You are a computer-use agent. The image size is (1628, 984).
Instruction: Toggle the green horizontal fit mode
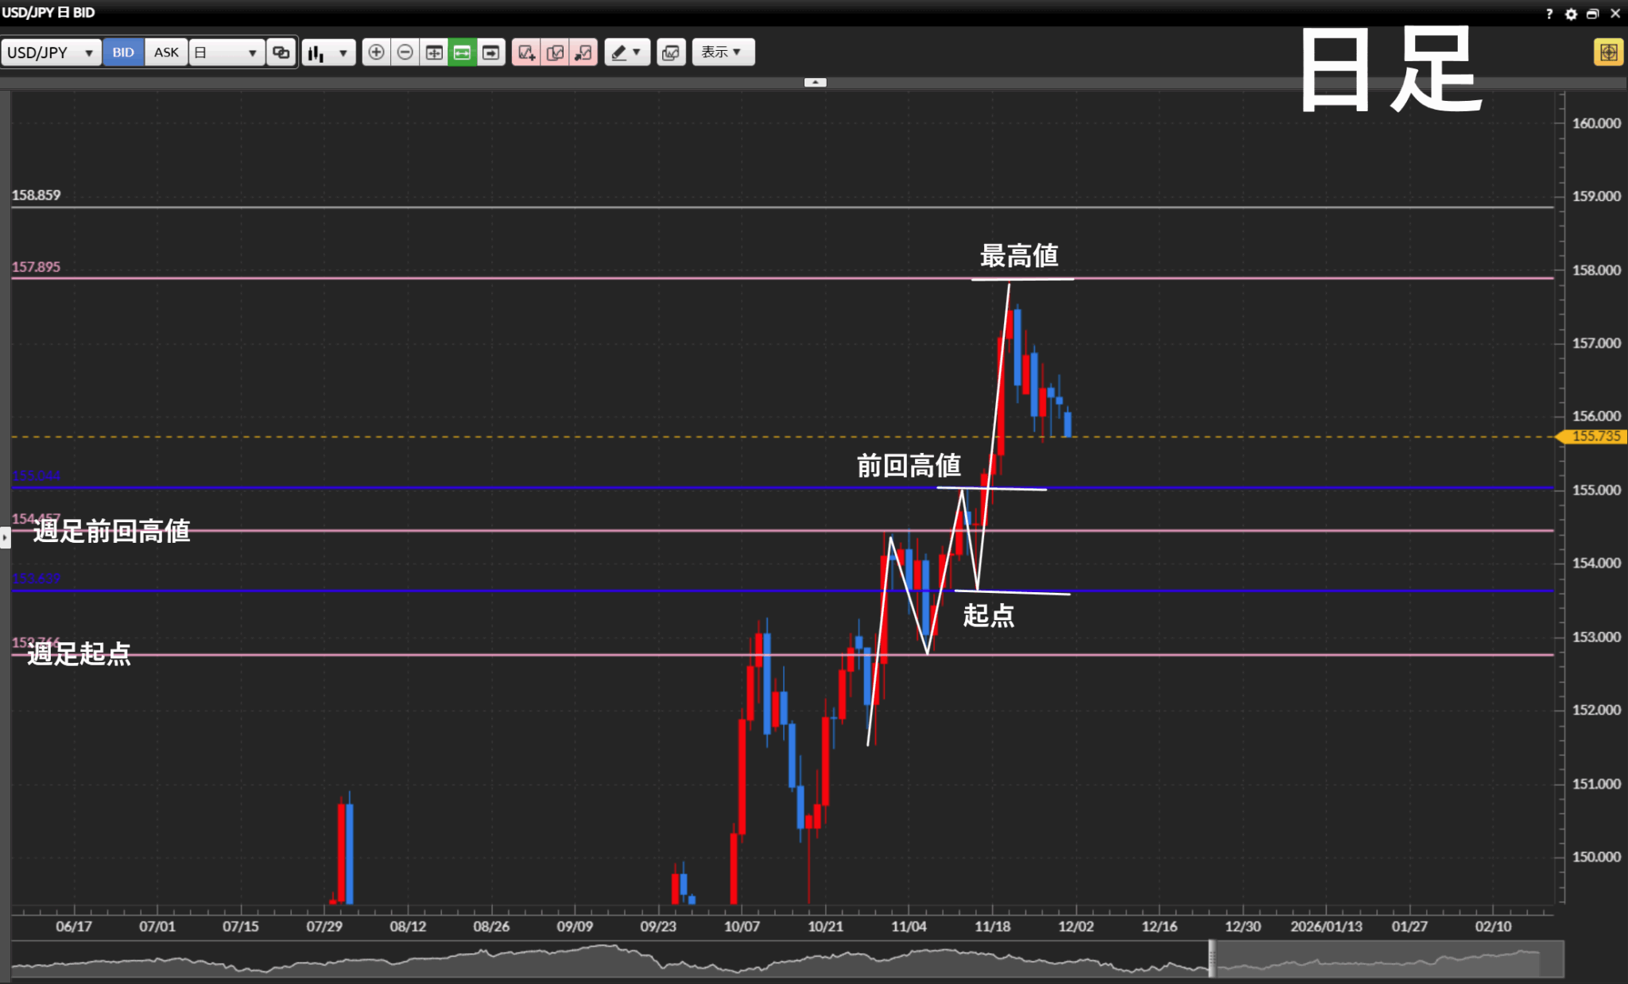pos(462,52)
